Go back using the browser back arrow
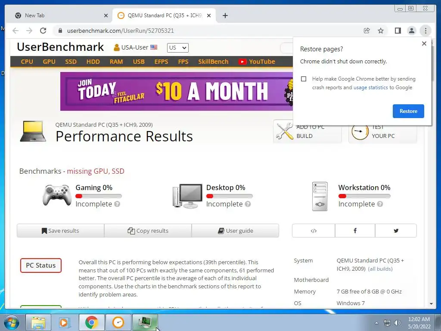This screenshot has height=331, width=441. pos(16,31)
